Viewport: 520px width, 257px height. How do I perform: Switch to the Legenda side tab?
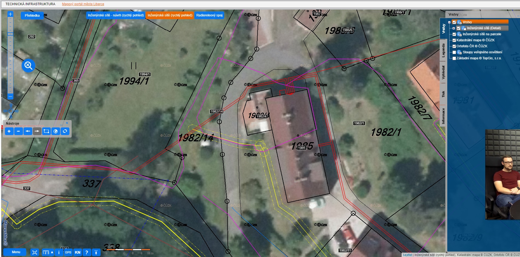(x=443, y=51)
